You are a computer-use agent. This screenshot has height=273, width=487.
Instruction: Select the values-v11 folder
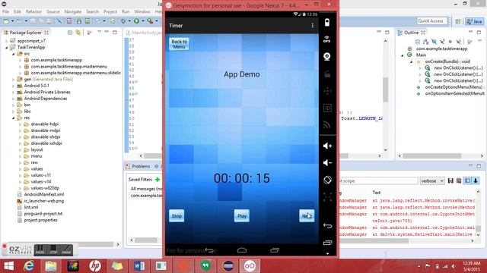pos(40,175)
